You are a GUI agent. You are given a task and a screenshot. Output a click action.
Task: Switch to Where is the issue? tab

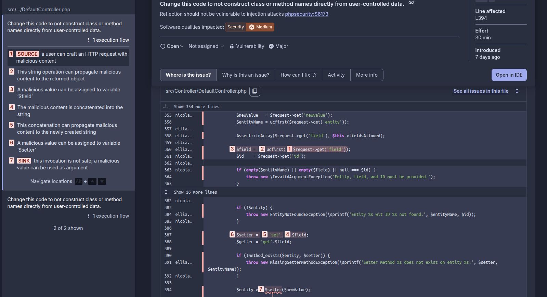click(188, 75)
